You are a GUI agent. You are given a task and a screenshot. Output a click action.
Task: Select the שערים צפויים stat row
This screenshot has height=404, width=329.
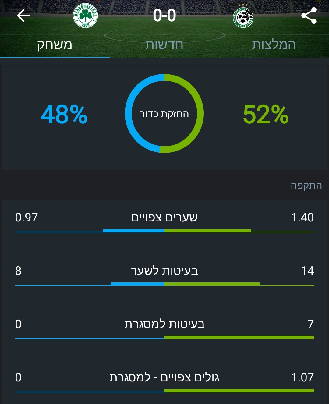coord(164,218)
